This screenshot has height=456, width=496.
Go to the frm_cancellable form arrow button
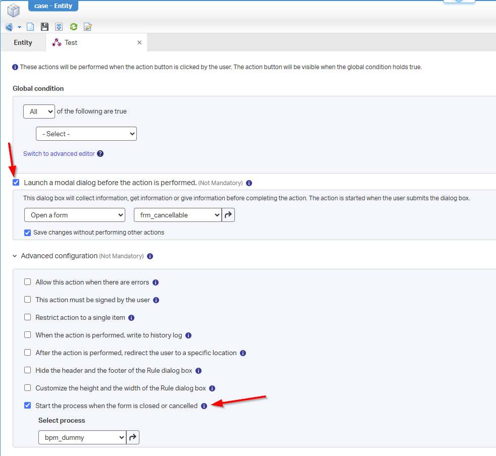coord(228,215)
